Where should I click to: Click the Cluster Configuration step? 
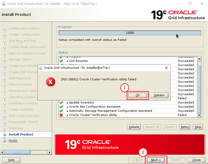(x=24, y=35)
